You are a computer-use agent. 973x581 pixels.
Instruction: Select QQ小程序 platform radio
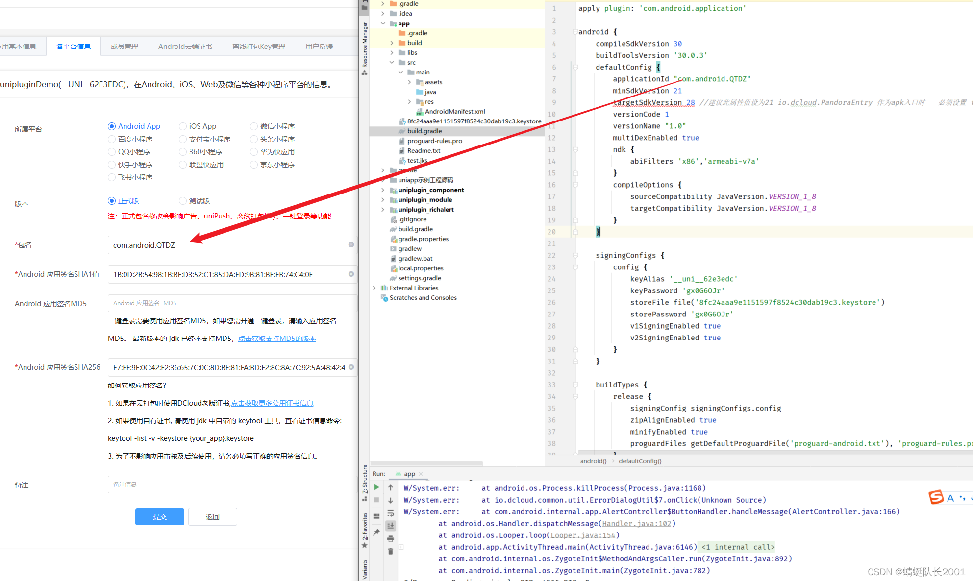[112, 152]
